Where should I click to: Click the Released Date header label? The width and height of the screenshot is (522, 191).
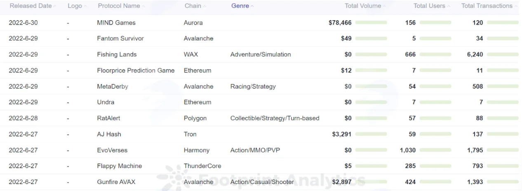coord(31,6)
